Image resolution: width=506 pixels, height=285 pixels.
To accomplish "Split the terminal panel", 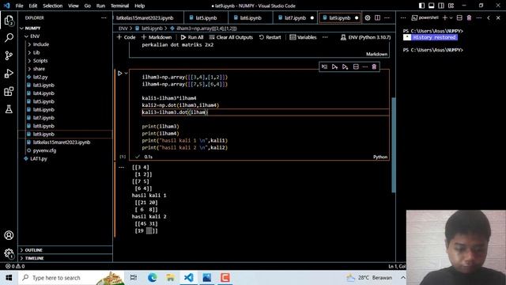I will 459,17.
